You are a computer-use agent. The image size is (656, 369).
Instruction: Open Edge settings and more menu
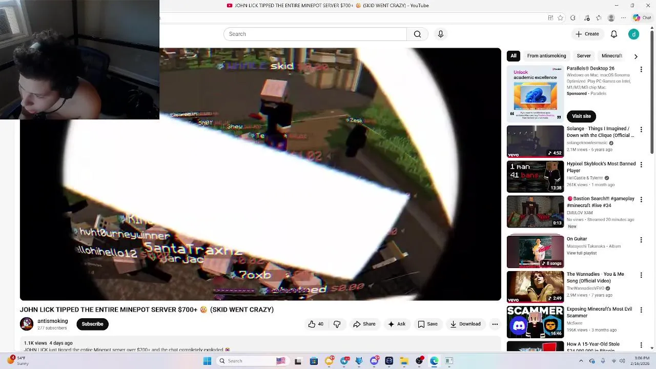pyautogui.click(x=623, y=18)
